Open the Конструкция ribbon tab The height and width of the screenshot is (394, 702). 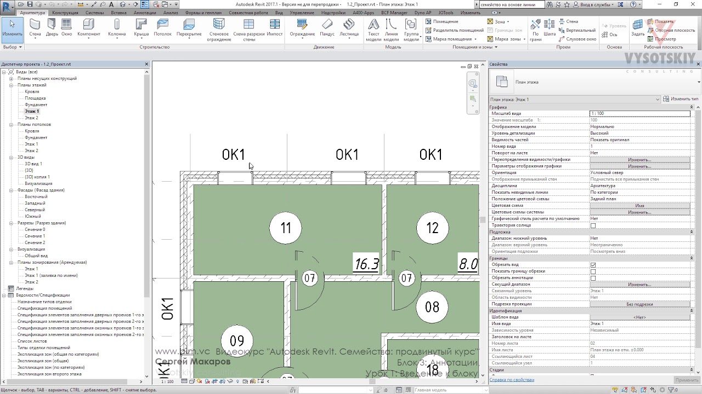(65, 13)
